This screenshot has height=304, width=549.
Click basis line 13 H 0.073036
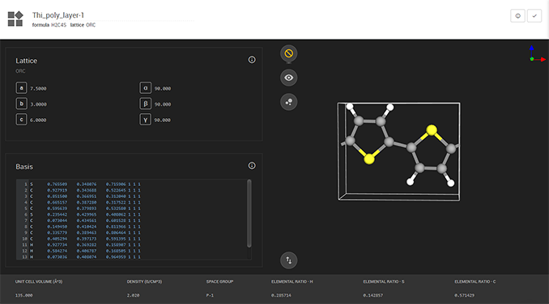pos(85,257)
